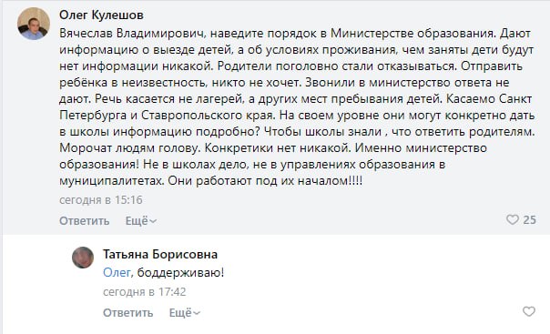This screenshot has width=550, height=334.
Task: Open the timestamp сегодня в 15:16
Action: 101,200
